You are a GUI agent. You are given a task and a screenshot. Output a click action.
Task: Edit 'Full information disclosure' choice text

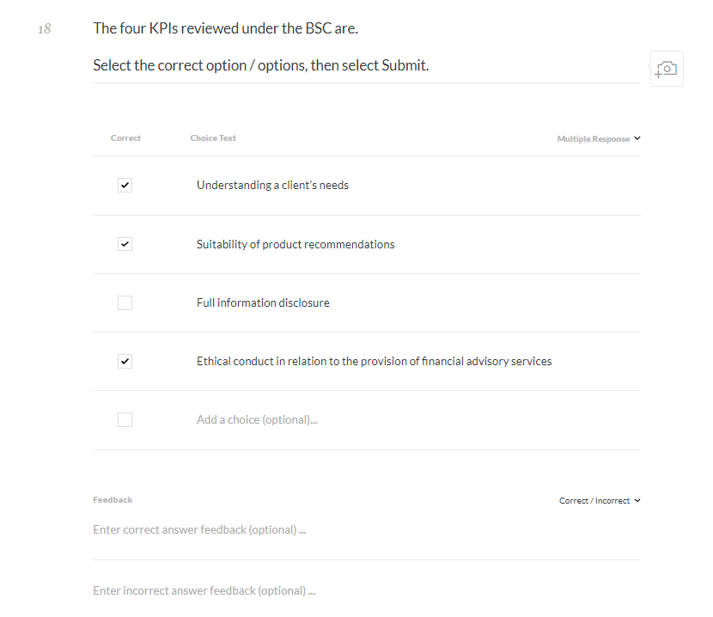click(x=263, y=303)
